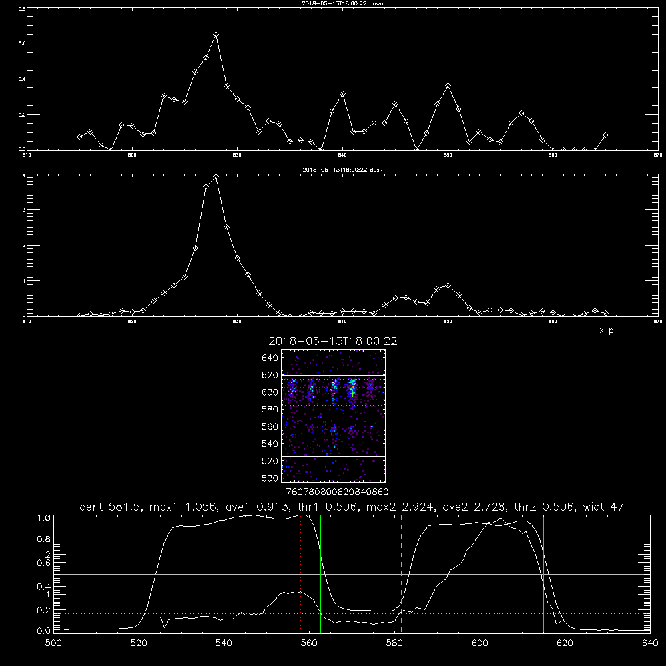Click the bottom plot x-axis label 500
666x666 pixels.
53,643
